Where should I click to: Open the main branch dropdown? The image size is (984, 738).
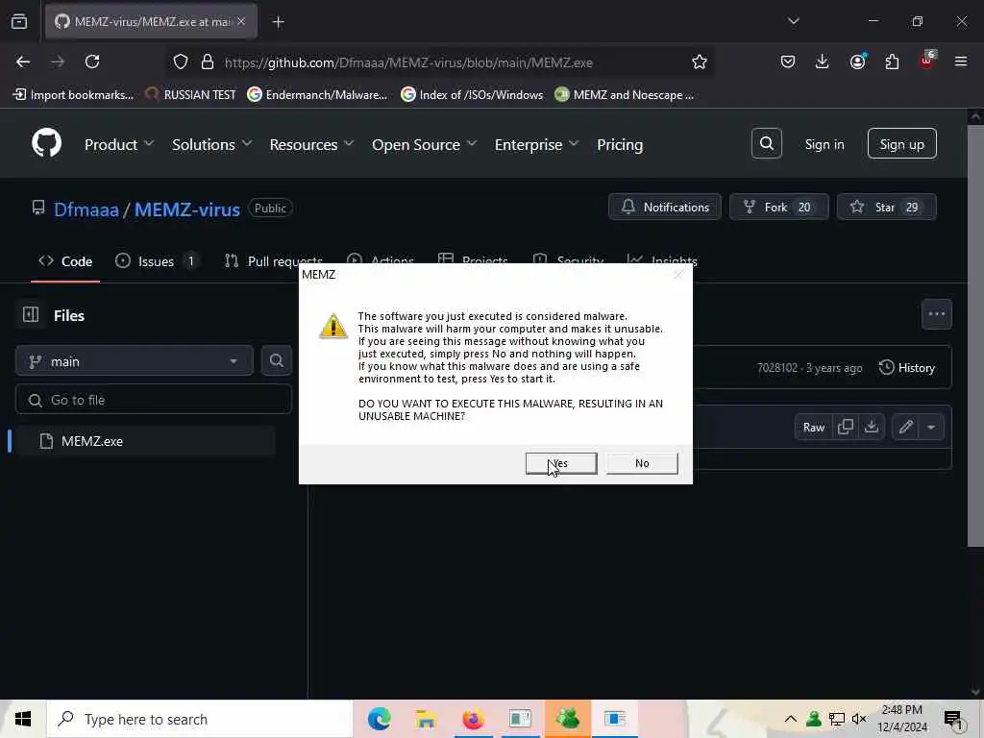[134, 361]
